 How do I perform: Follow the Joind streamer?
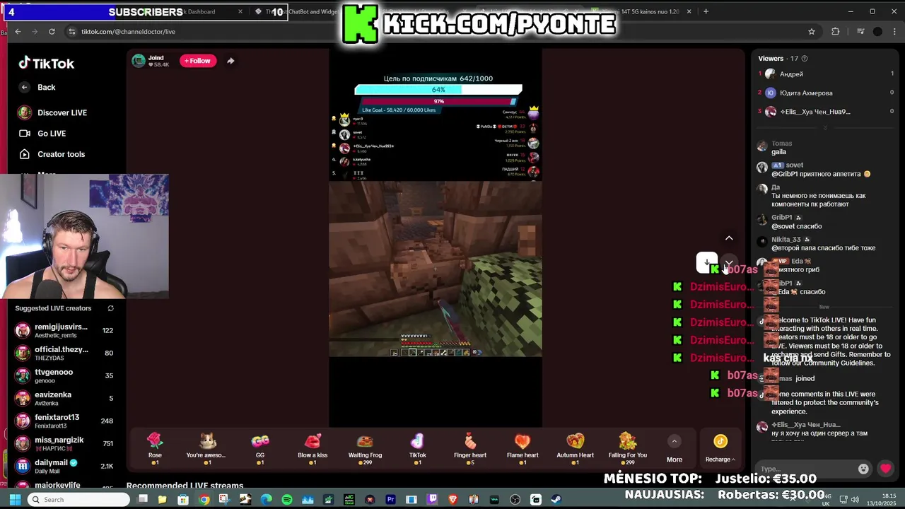tap(197, 61)
